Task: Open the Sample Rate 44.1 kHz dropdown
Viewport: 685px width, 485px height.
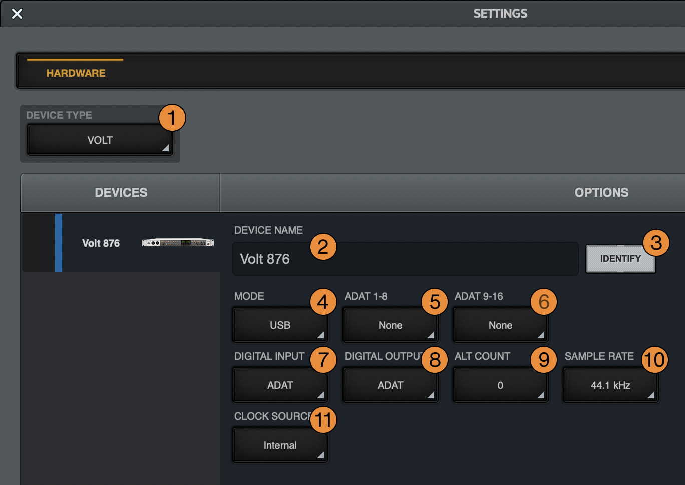Action: tap(610, 385)
